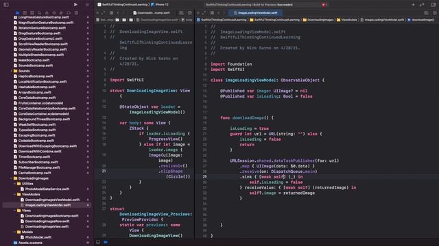Screen dimensions: 439x246
Task: Close the right editor pane
Action: click(x=198, y=13)
